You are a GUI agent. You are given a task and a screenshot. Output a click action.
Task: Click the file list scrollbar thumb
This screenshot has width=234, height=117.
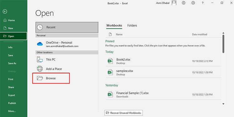point(223,44)
